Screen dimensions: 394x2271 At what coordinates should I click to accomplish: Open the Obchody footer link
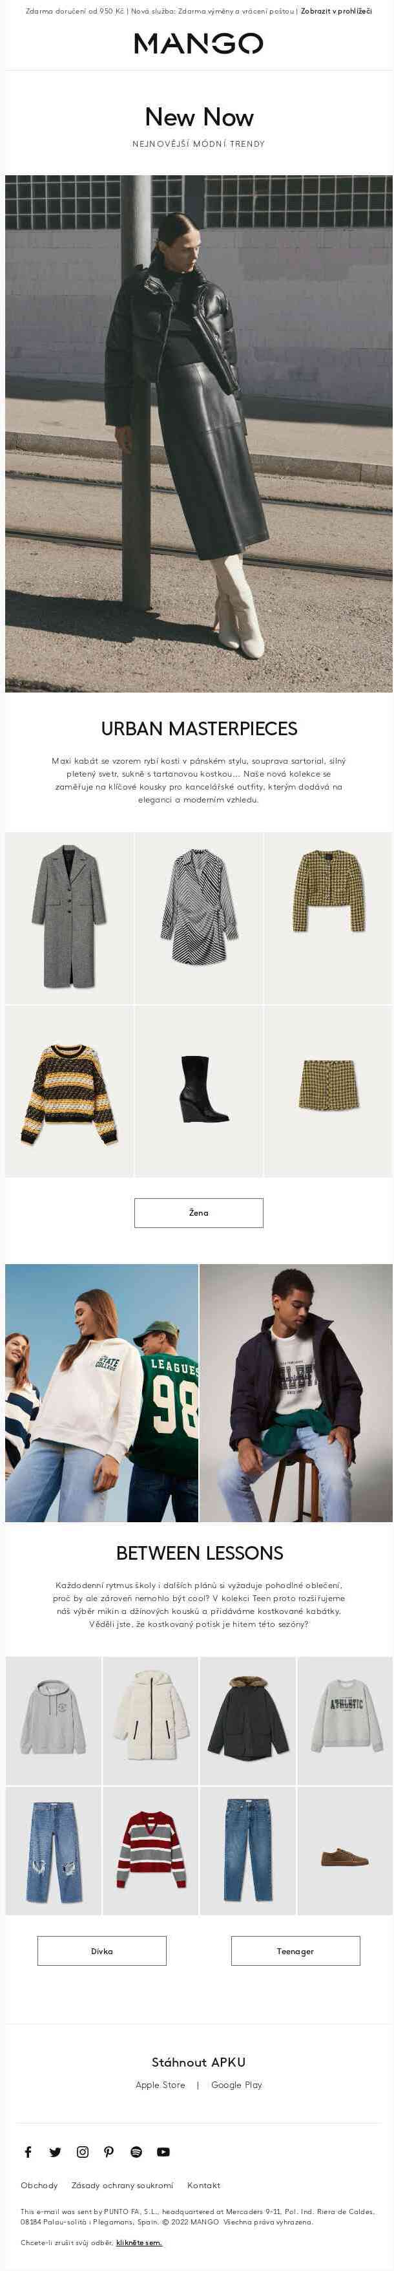click(39, 2184)
